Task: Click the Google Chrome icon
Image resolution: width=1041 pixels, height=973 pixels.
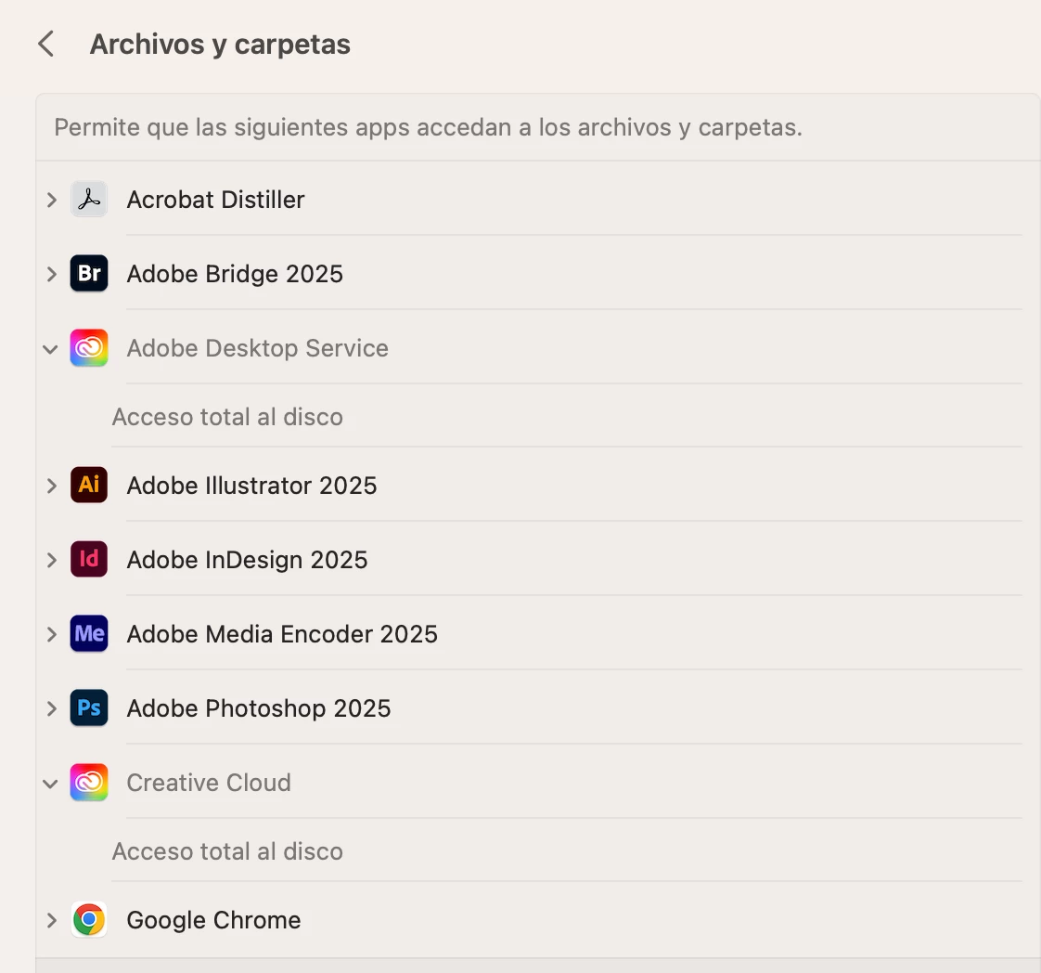Action: click(x=89, y=920)
